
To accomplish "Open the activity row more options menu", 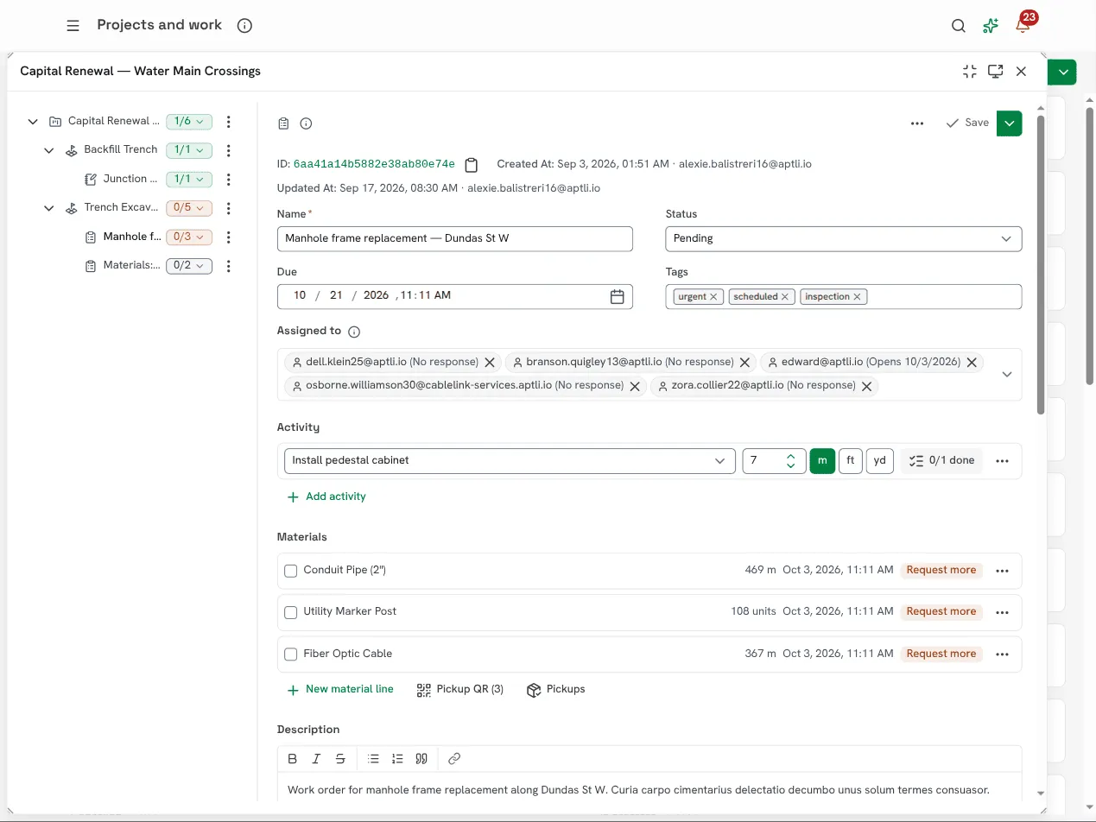I will (x=1003, y=461).
